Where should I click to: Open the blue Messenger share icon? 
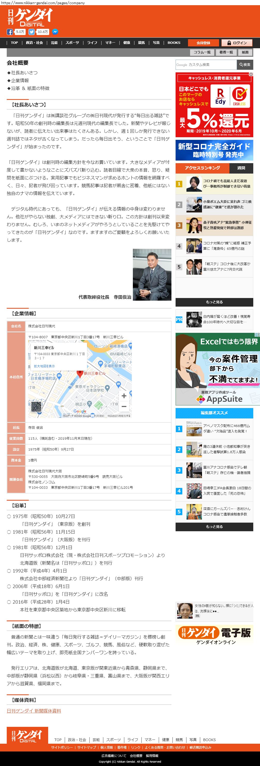55,32
